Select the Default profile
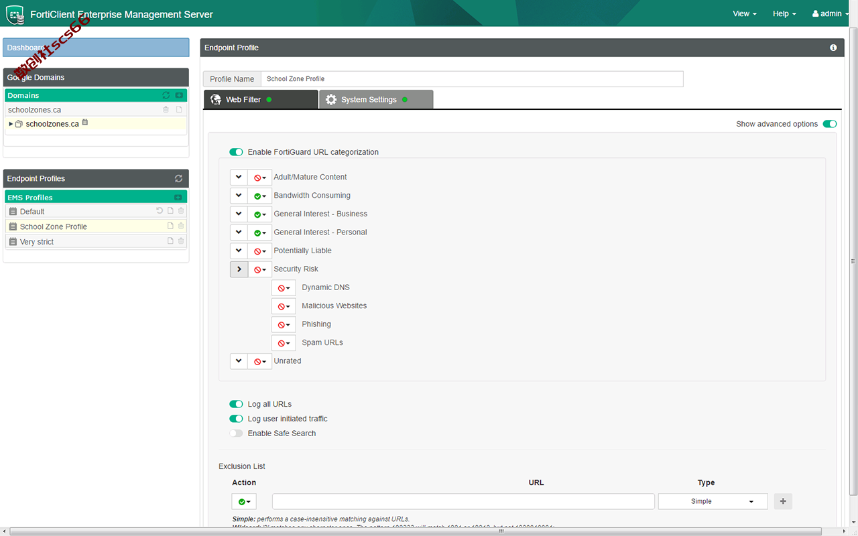Viewport: 858px width, 536px height. (96, 211)
